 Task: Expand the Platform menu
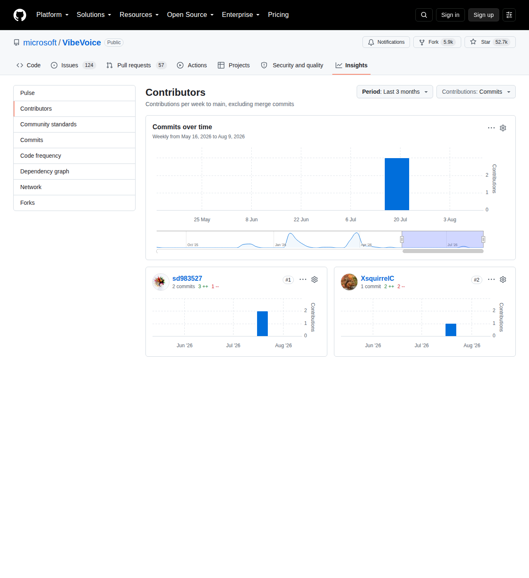52,15
